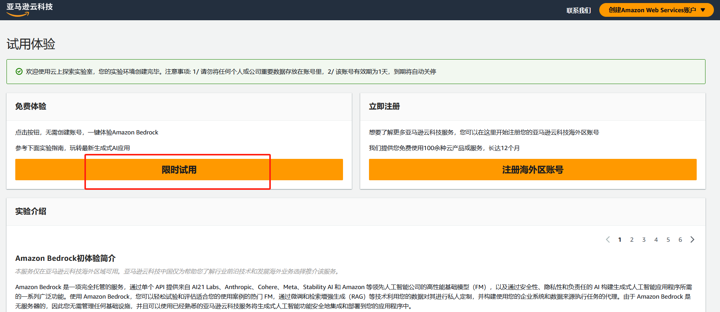The height and width of the screenshot is (312, 720).
Task: Select page 1 in pagination
Action: 620,239
